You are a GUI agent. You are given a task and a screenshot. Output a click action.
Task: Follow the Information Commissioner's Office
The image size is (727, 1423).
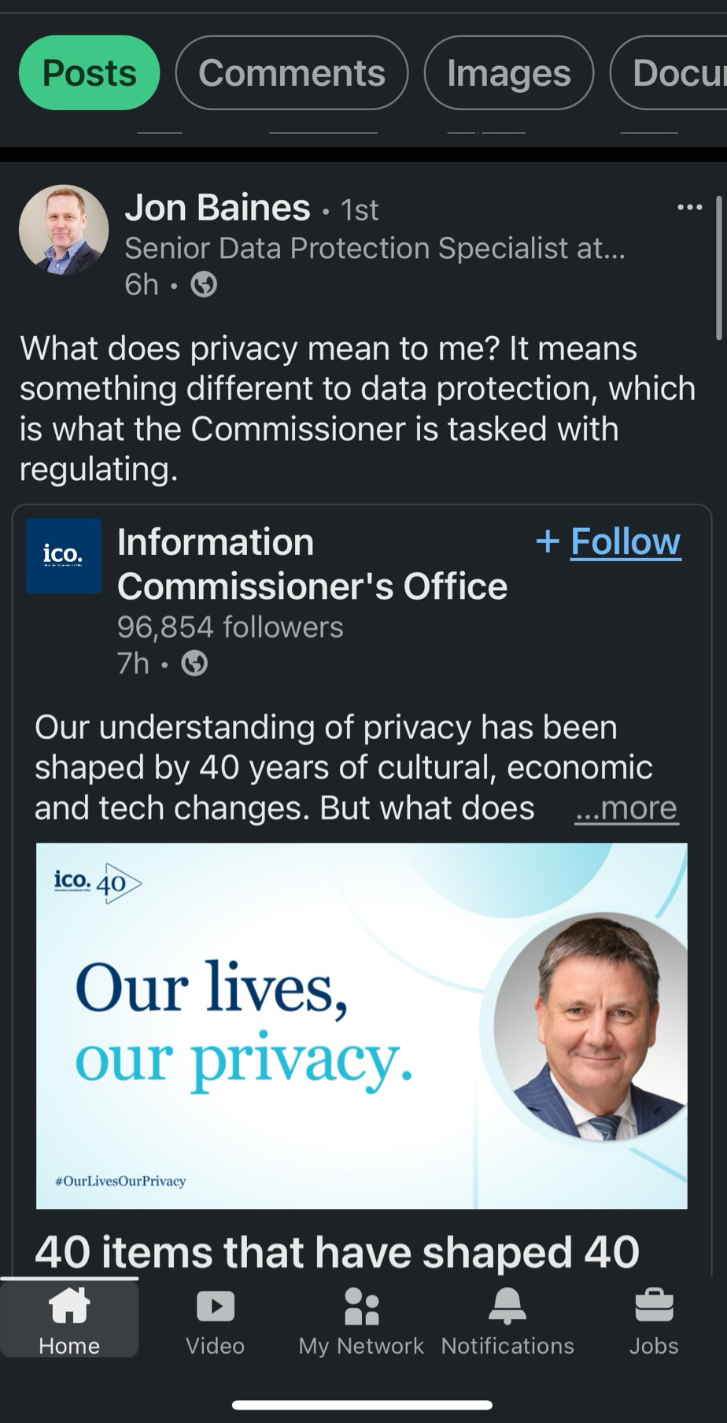point(608,541)
